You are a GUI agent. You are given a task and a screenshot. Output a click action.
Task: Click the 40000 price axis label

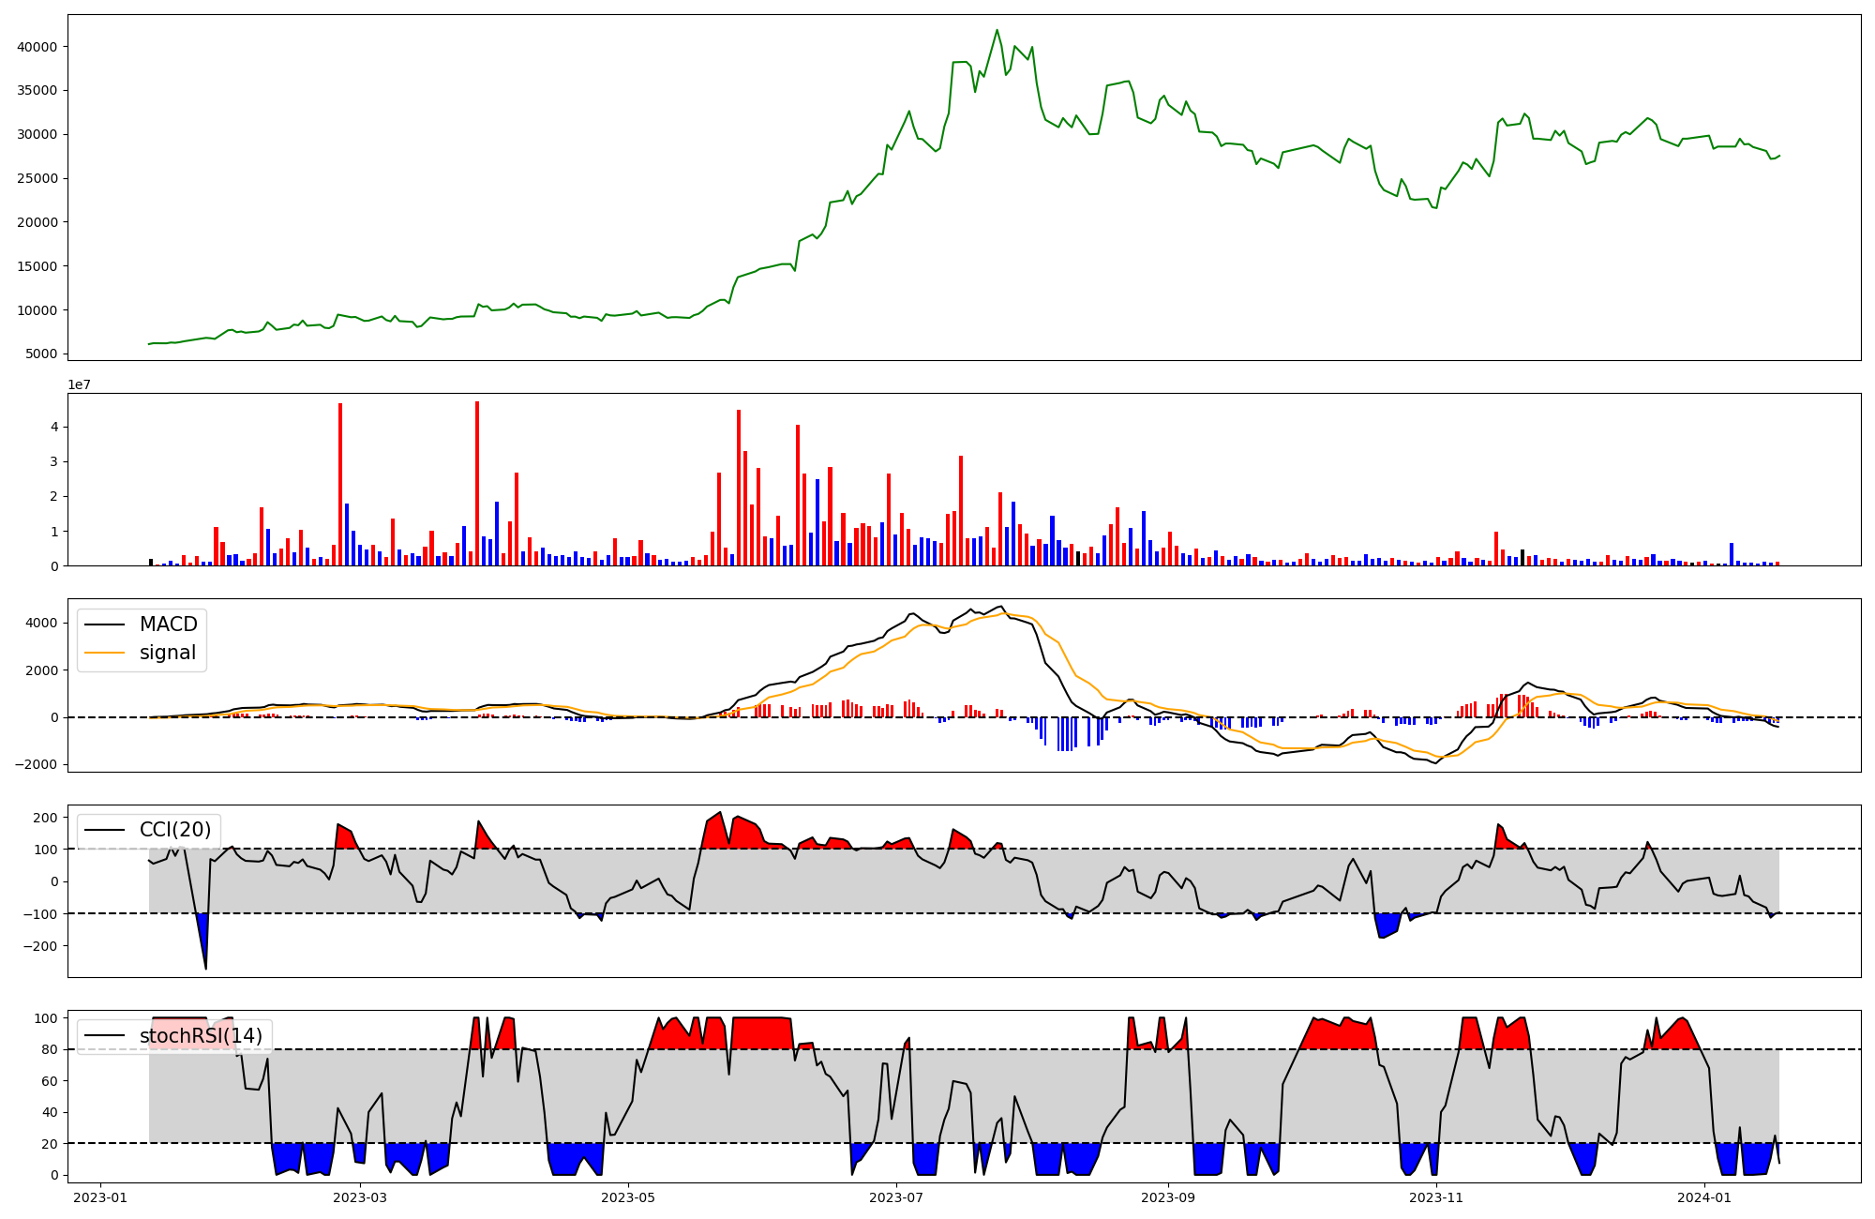[37, 47]
